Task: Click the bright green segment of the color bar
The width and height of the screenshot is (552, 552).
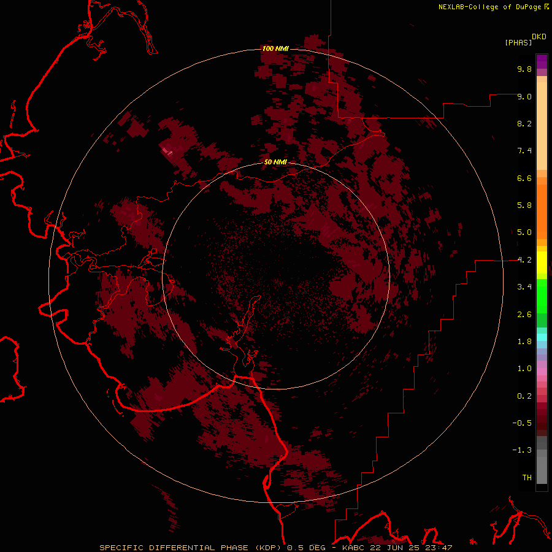Action: (542, 296)
